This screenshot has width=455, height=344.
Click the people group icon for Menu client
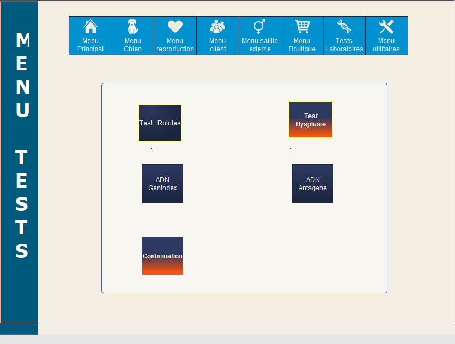[x=217, y=26]
